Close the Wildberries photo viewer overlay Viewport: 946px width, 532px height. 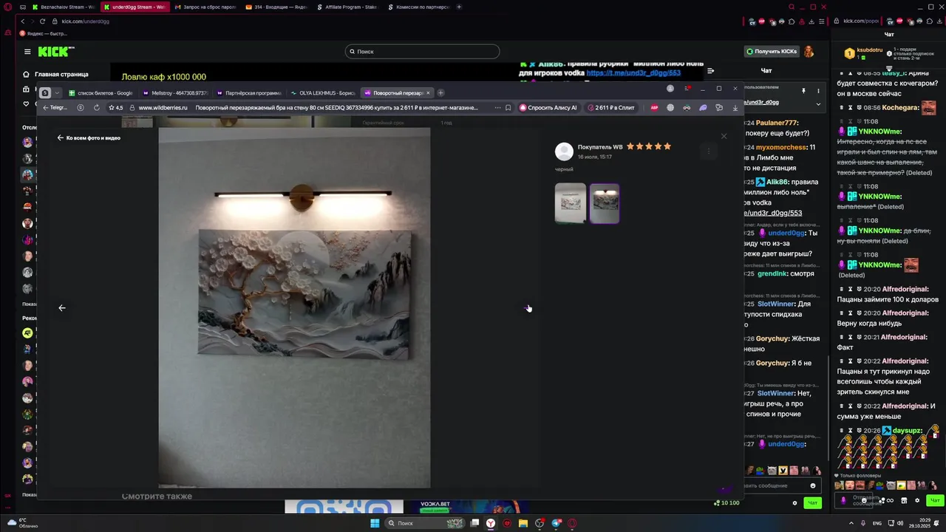tap(724, 136)
